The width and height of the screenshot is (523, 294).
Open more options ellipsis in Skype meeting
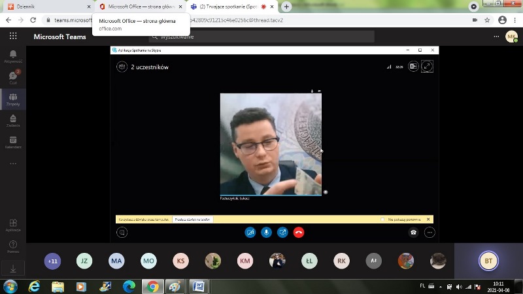(x=429, y=232)
